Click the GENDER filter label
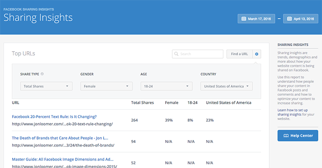The height and width of the screenshot is (168, 322). tap(87, 74)
